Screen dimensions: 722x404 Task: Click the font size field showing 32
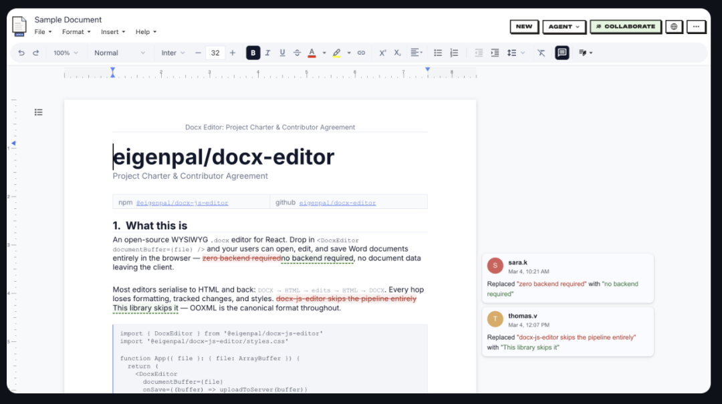215,53
